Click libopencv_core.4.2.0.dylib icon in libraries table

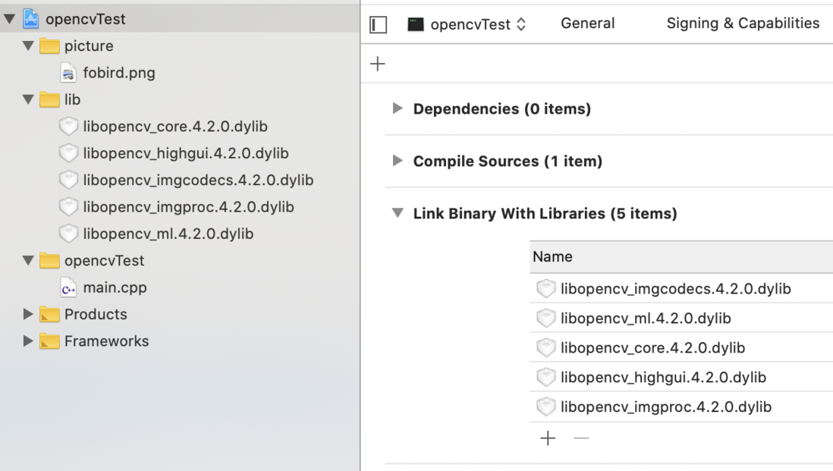(545, 348)
